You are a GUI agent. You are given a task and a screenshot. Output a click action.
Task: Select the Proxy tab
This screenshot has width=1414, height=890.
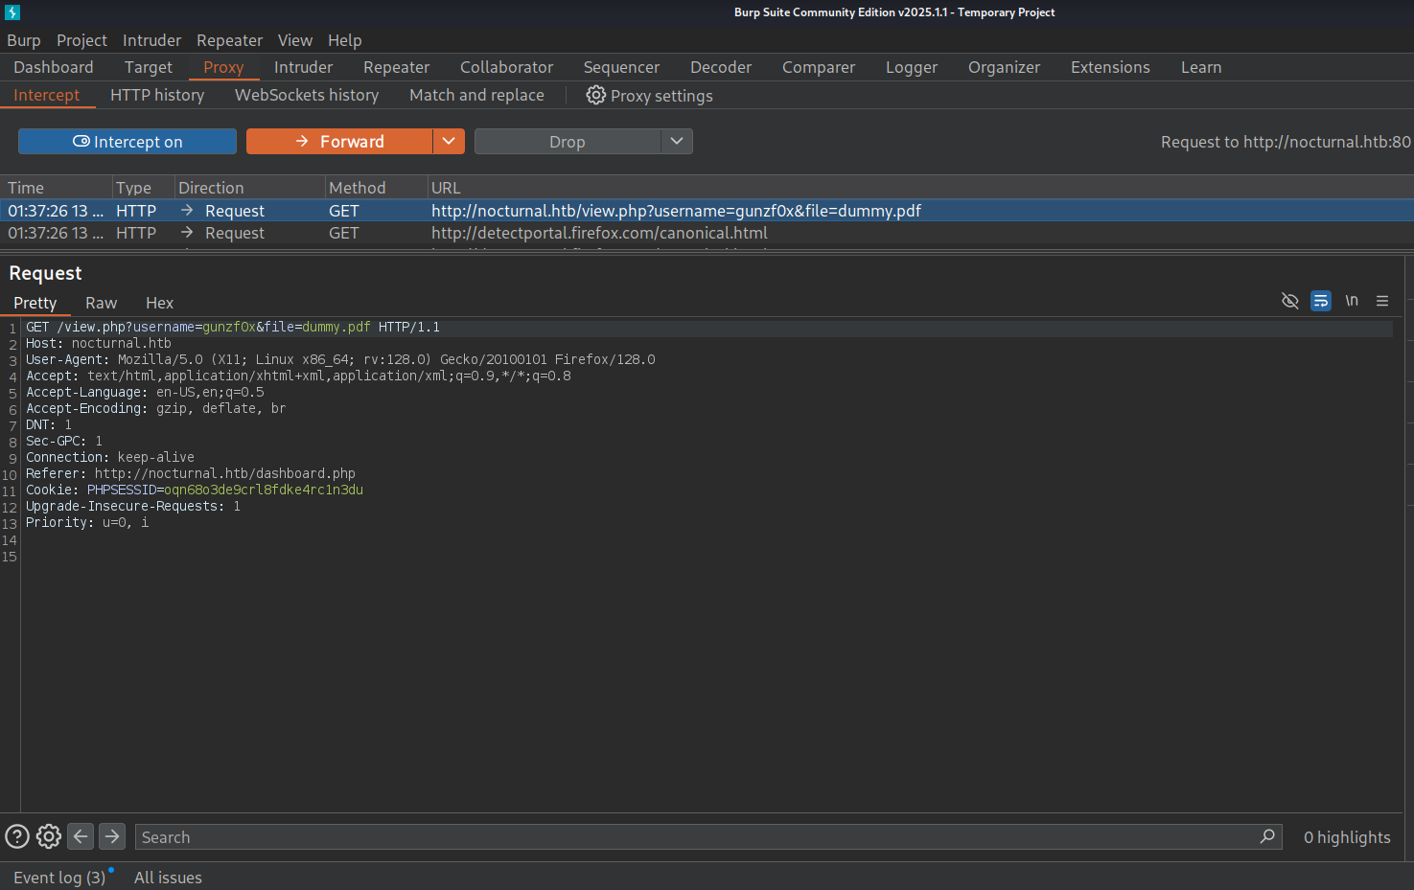point(223,67)
